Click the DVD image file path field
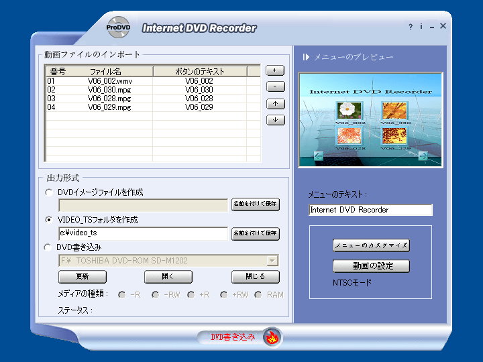The width and height of the screenshot is (483, 362). (x=144, y=205)
